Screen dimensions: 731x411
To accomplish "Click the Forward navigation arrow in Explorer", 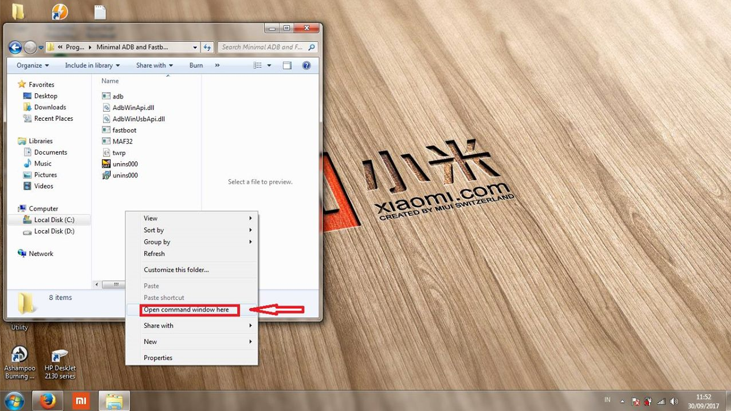I will point(30,48).
